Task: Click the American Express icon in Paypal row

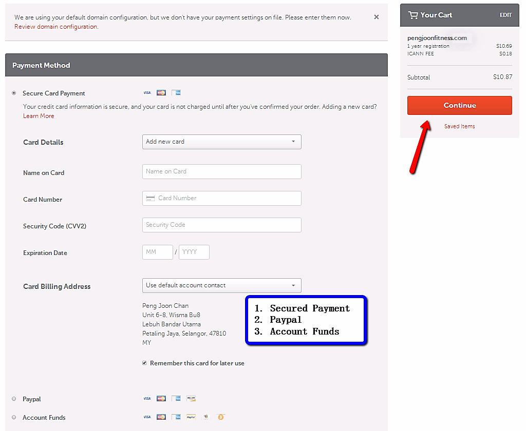Action: click(x=176, y=399)
